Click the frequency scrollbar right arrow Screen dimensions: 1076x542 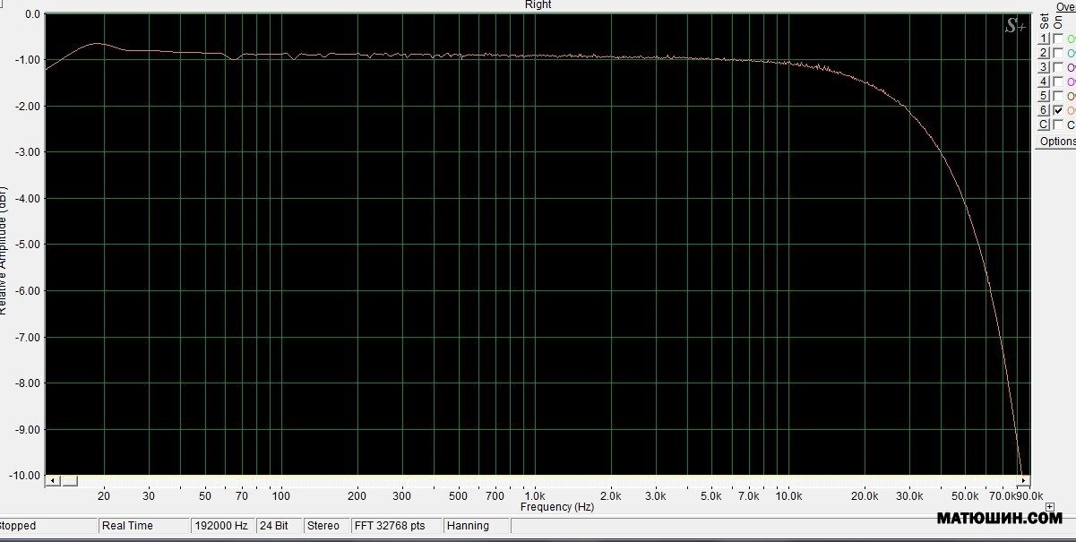click(x=1024, y=481)
